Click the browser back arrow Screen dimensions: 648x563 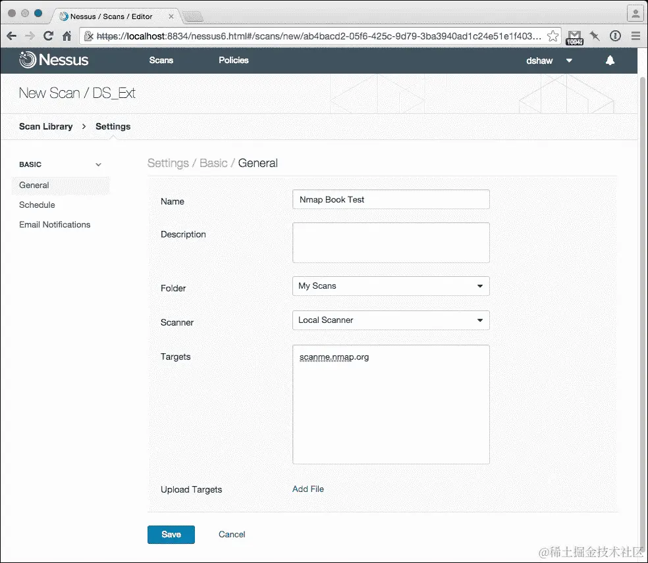[12, 36]
